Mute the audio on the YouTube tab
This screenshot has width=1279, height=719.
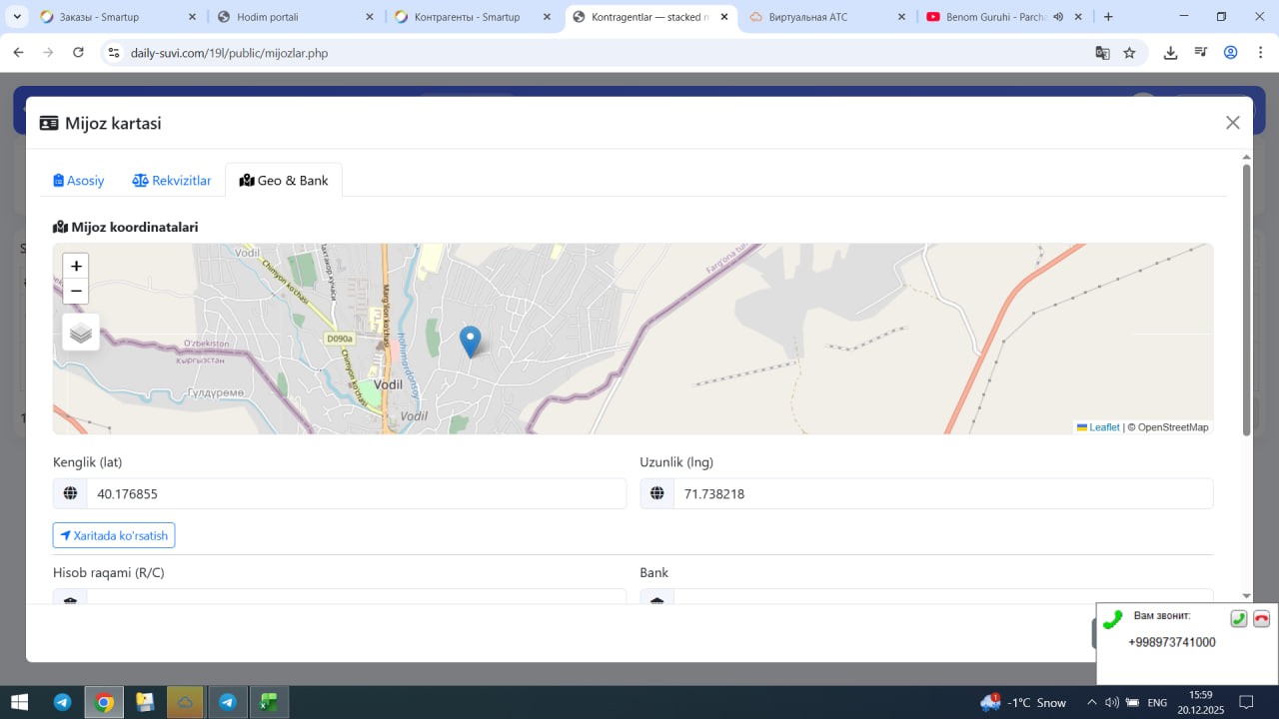click(1058, 17)
